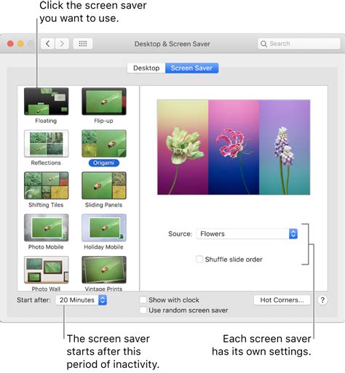Open the Hot Corners settings
This screenshot has height=373, width=345.
click(x=282, y=300)
